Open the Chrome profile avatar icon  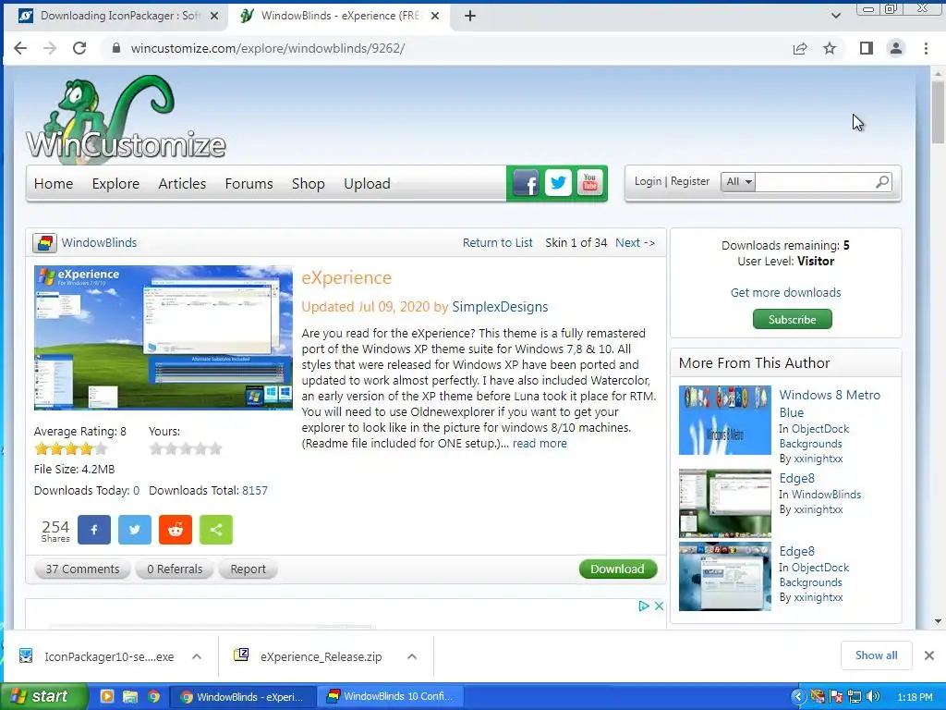[896, 48]
